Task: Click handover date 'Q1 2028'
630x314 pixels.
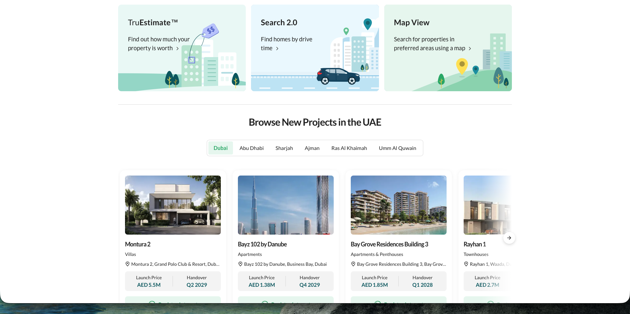Action: (x=423, y=285)
